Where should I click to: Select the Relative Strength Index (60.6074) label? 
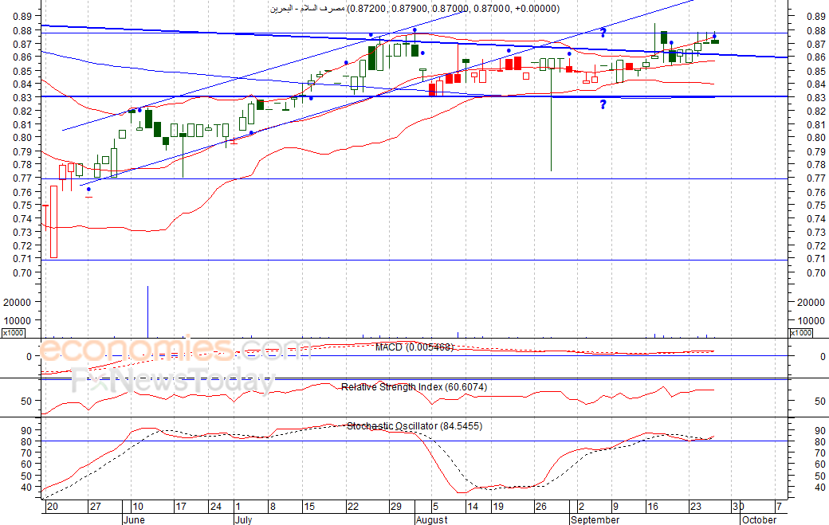(414, 387)
